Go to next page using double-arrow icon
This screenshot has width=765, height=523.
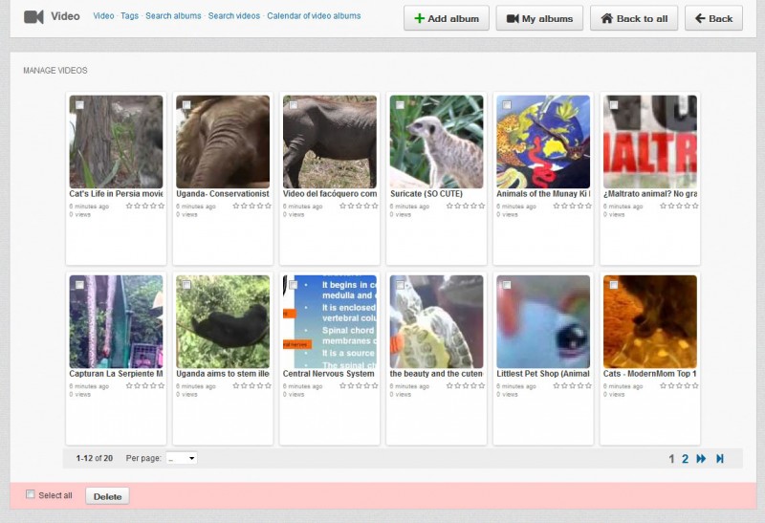[701, 459]
